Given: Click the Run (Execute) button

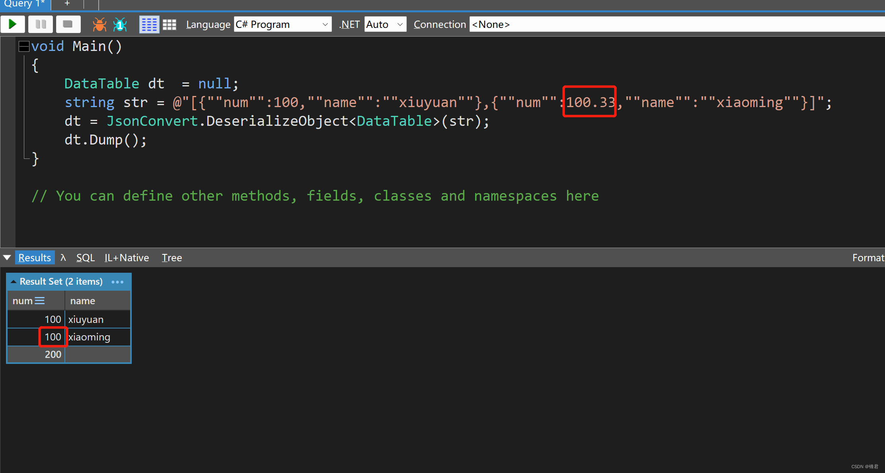Looking at the screenshot, I should tap(13, 24).
